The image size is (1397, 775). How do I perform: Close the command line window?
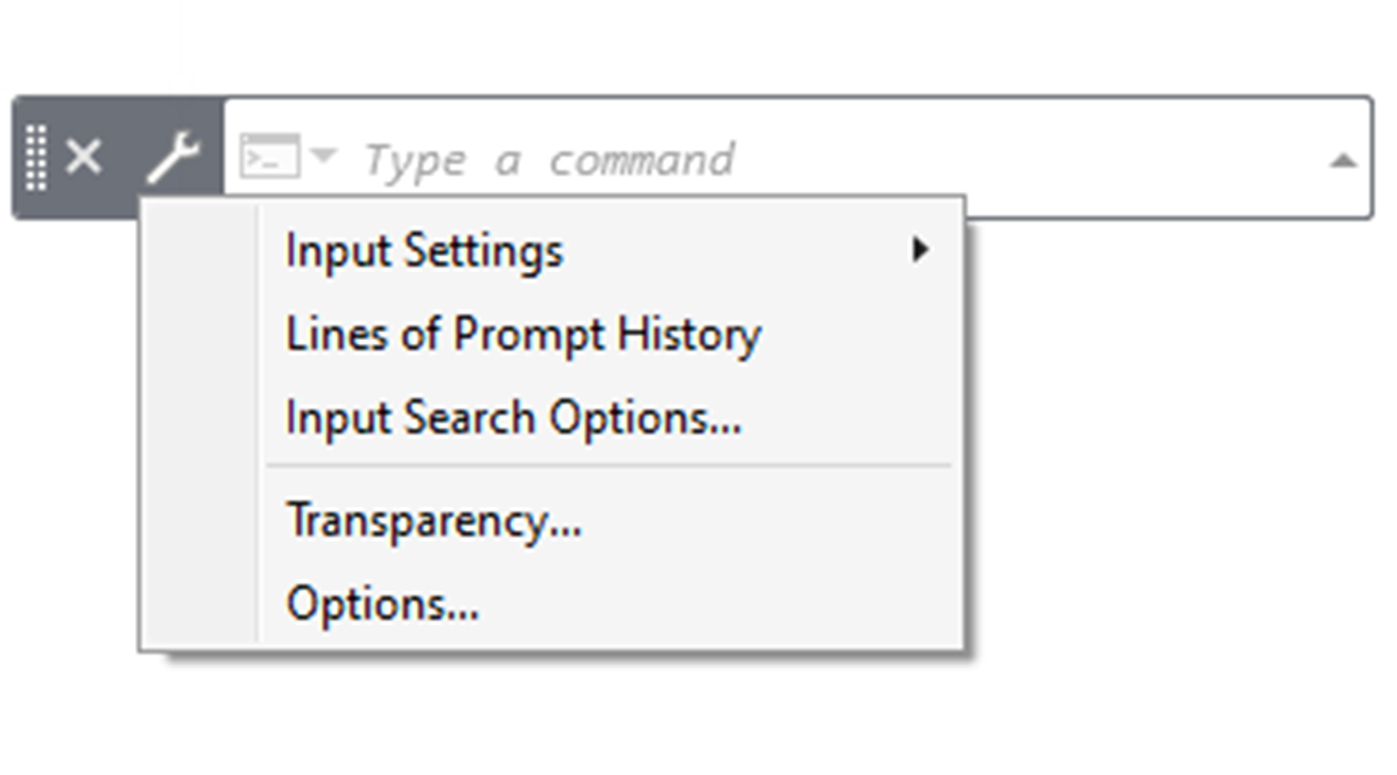point(84,157)
